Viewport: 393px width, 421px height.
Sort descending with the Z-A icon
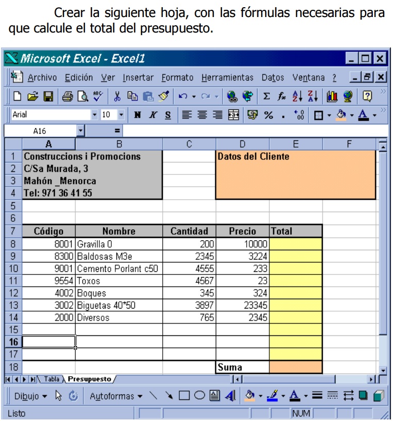[x=313, y=96]
